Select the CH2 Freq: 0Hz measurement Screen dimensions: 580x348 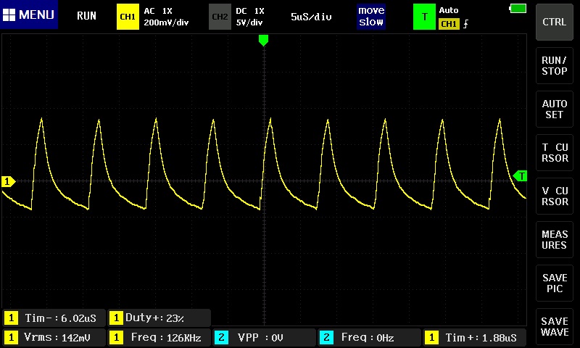369,337
